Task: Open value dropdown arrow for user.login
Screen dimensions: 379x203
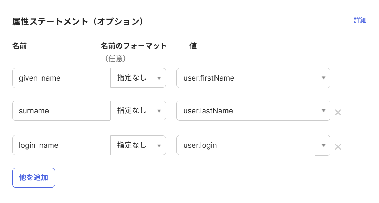Action: click(x=323, y=145)
